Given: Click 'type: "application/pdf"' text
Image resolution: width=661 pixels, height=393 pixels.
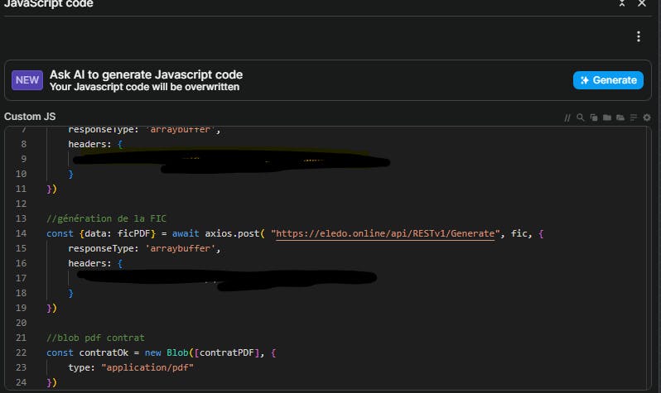Looking at the screenshot, I should point(131,367).
